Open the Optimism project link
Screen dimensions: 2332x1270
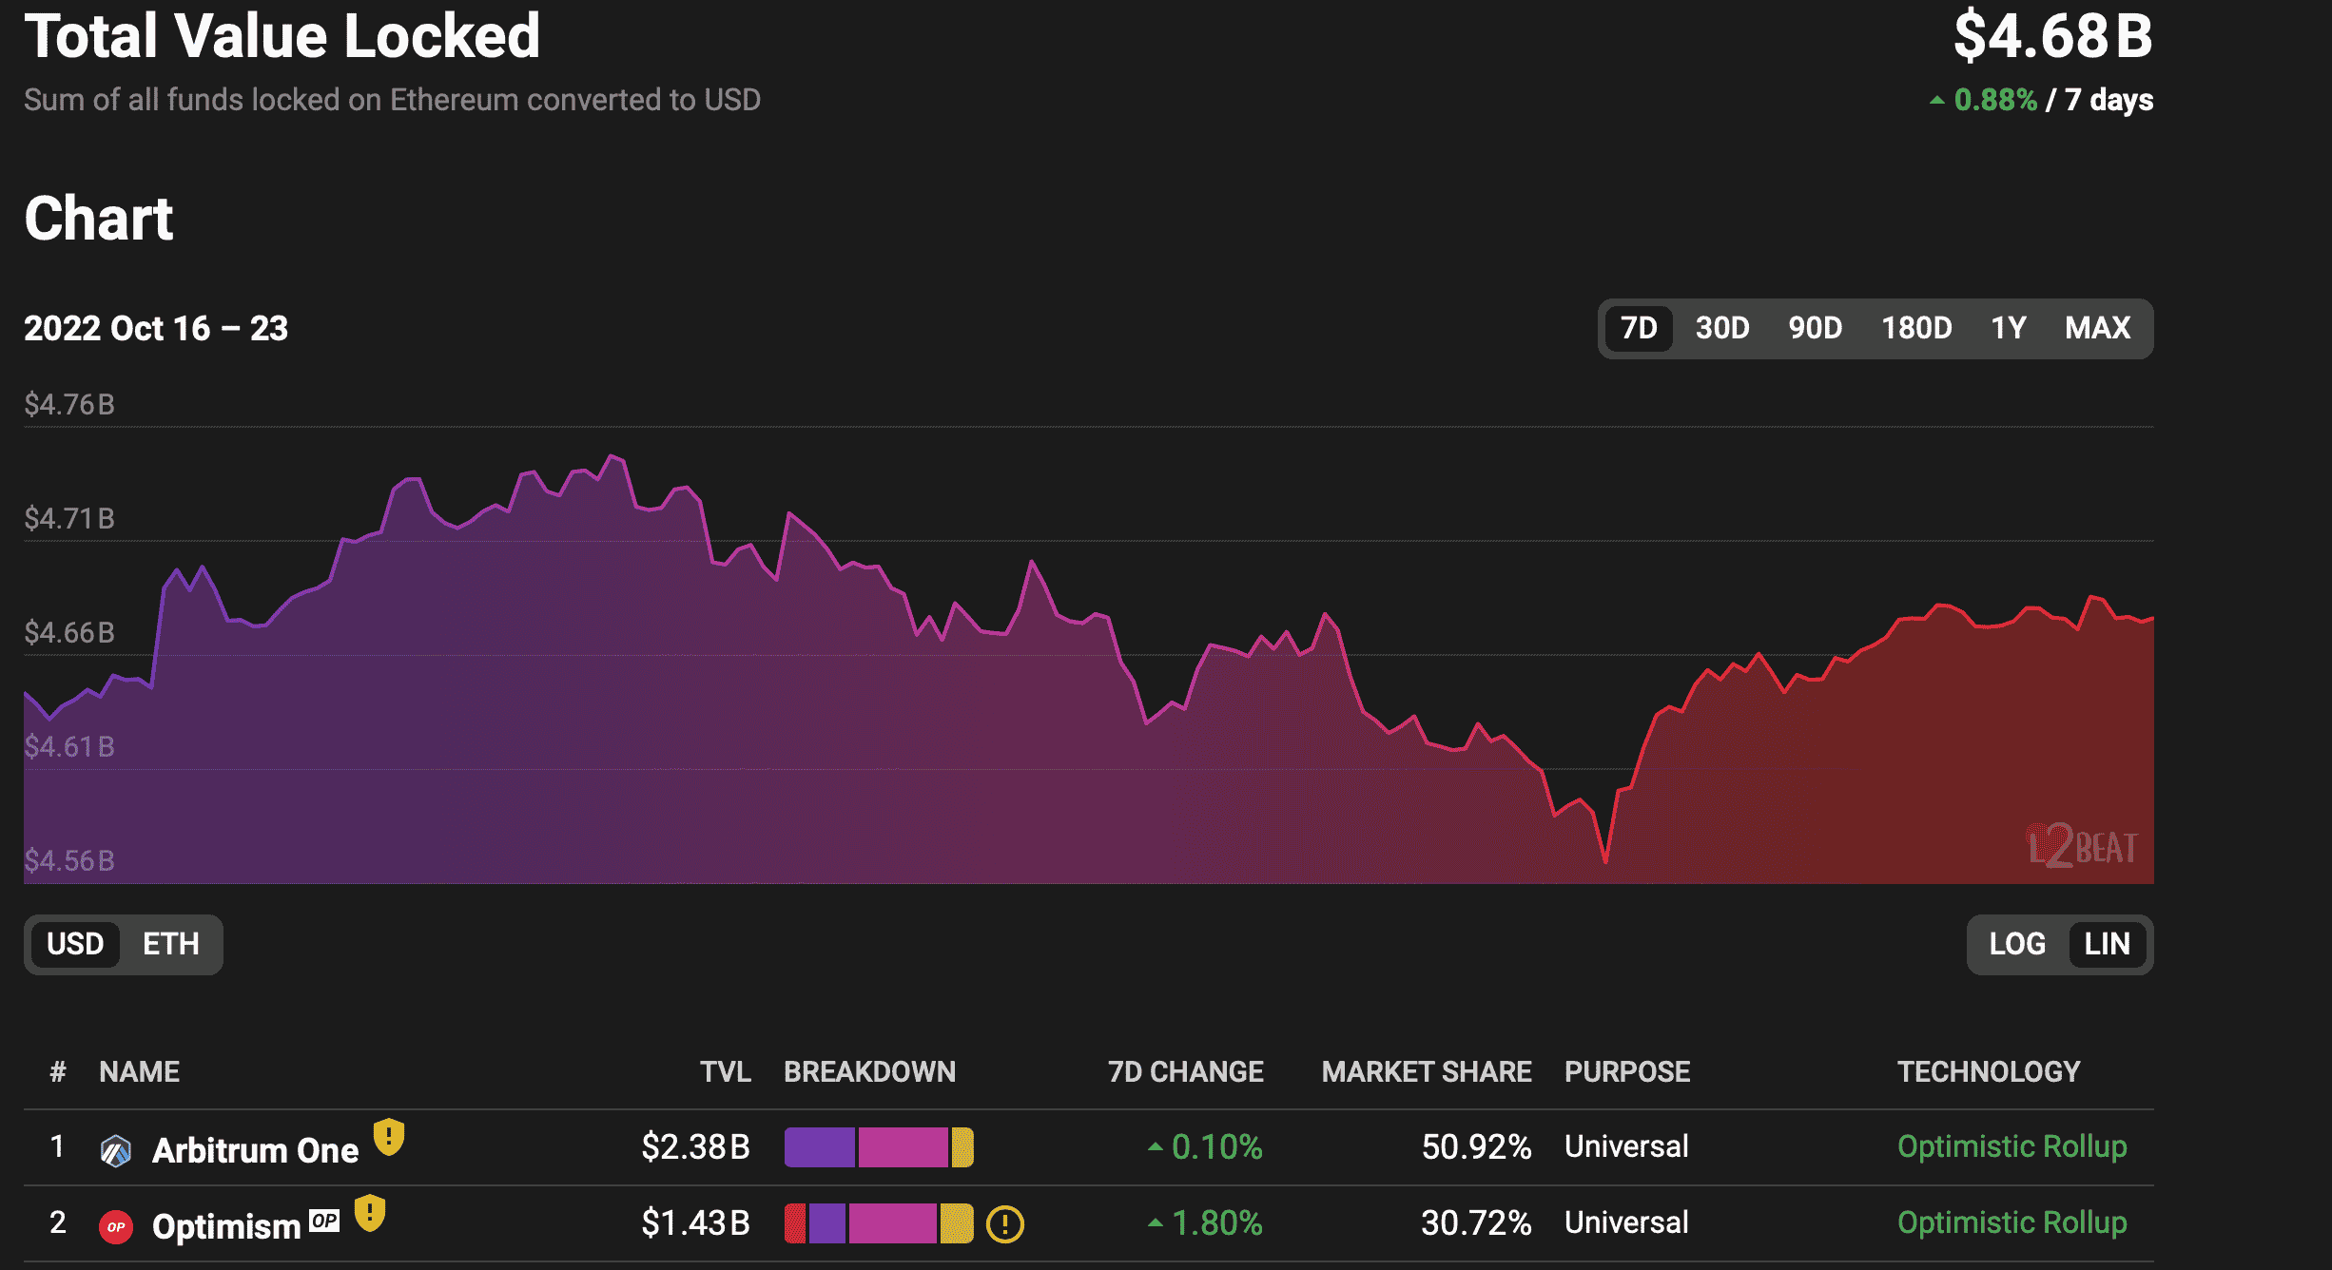coord(226,1226)
